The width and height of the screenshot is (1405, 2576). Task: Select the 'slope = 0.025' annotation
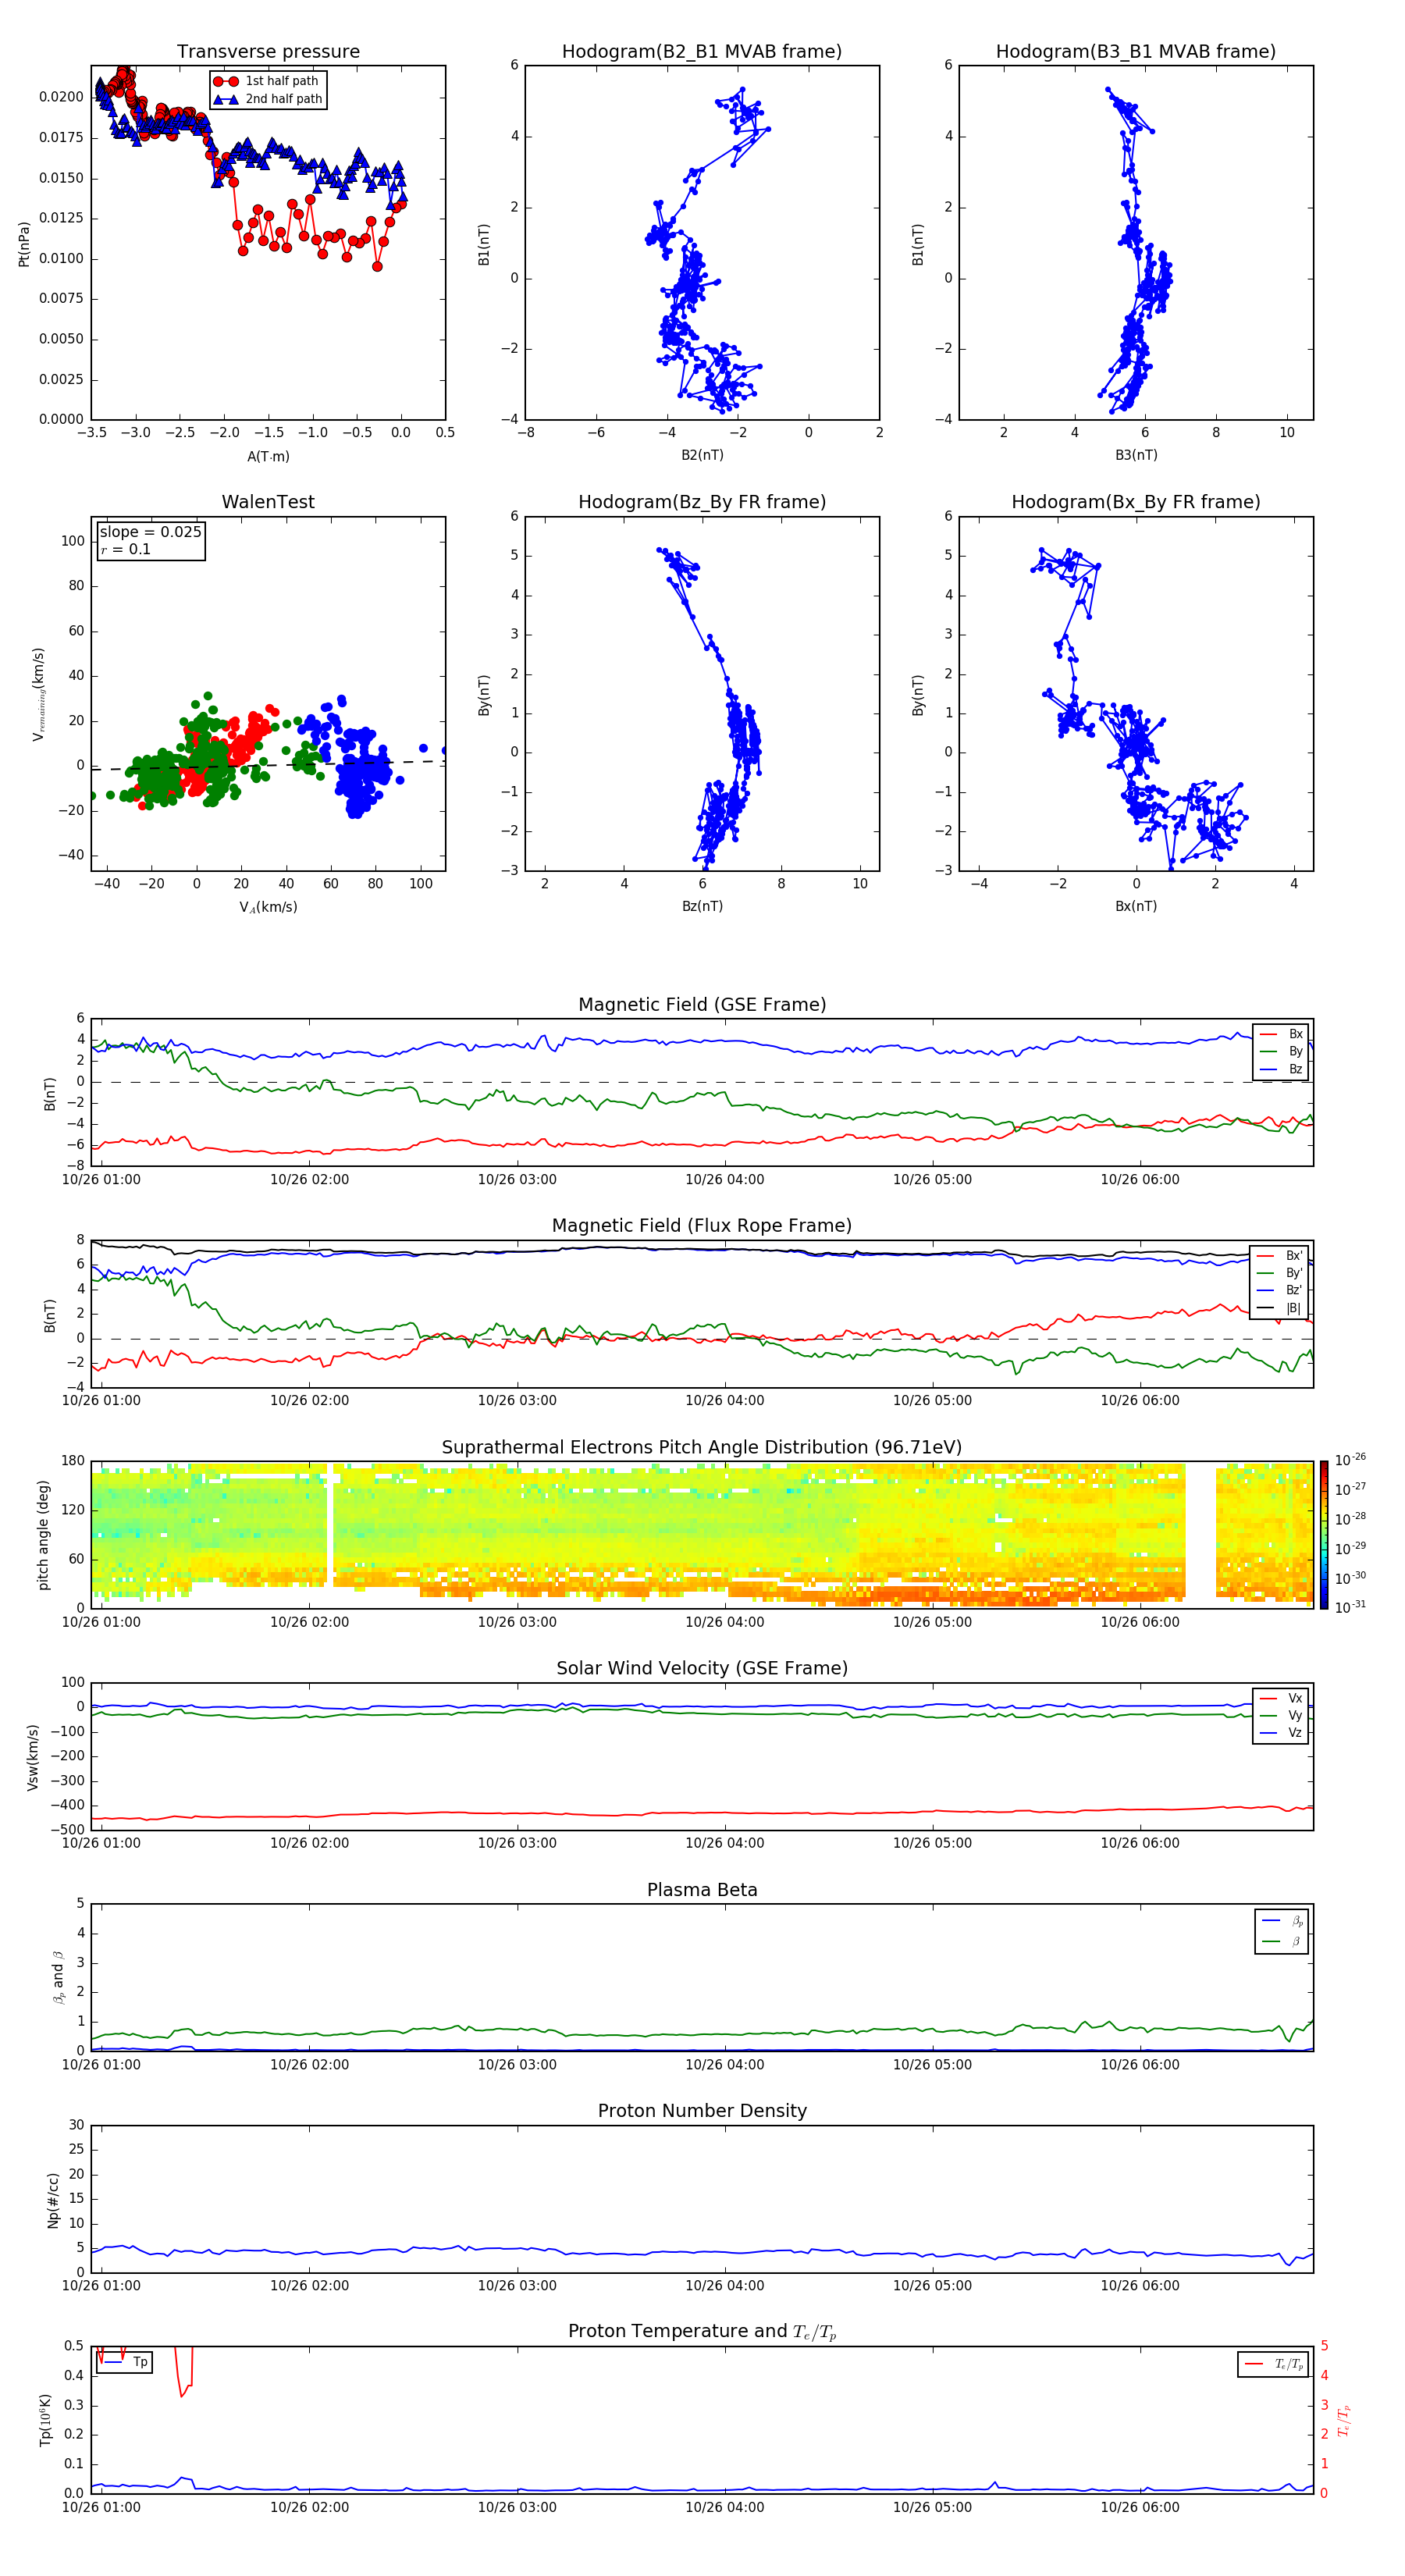click(151, 532)
